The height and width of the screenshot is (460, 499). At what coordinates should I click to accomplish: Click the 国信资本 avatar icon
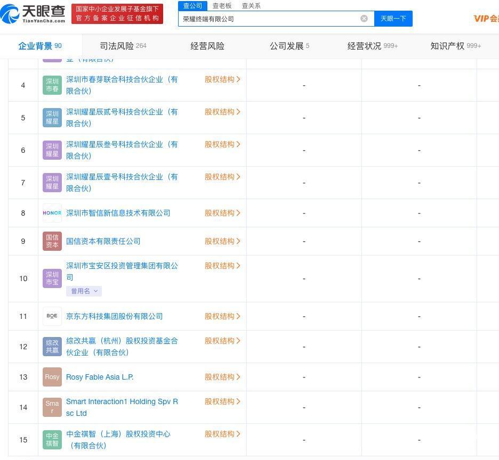[52, 241]
